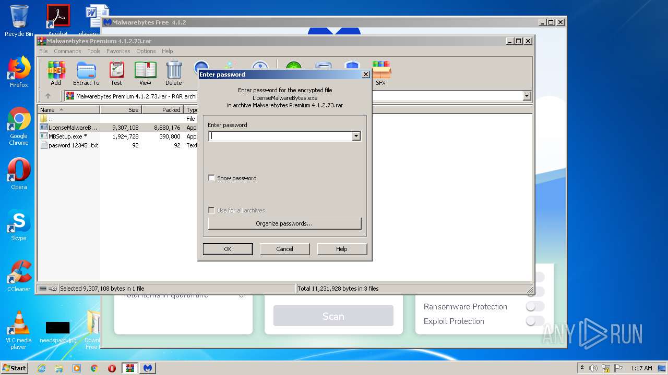Click Cancel in password dialog
Viewport: 668px width, 375px height.
click(x=284, y=249)
